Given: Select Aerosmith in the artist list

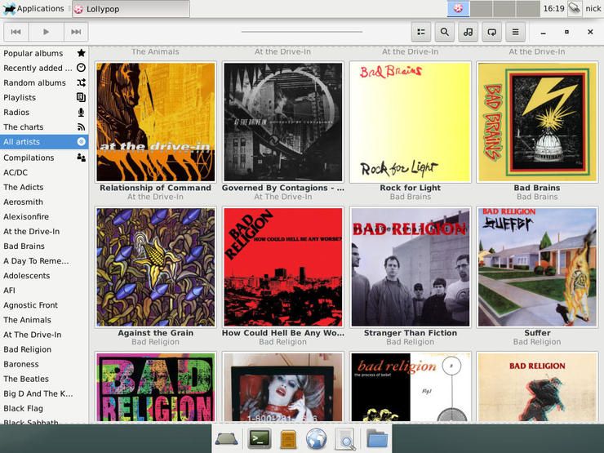Looking at the screenshot, I should pos(44,202).
